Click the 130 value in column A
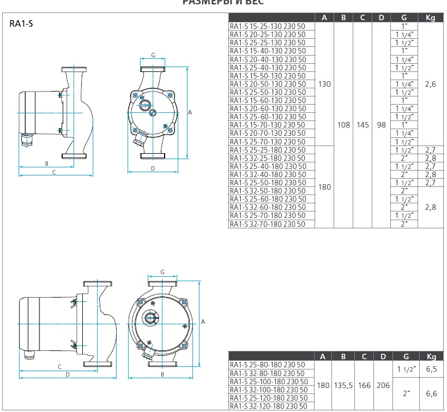 pos(324,84)
